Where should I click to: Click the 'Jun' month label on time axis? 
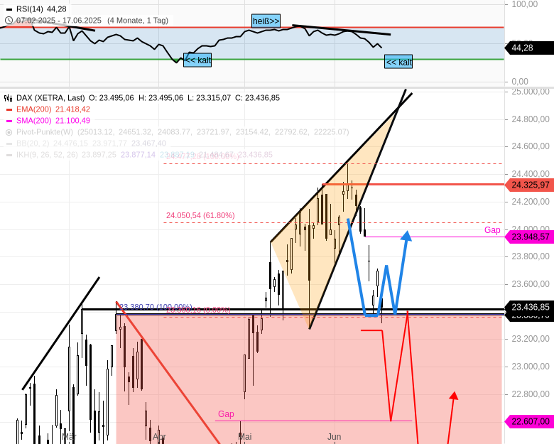[x=334, y=437]
